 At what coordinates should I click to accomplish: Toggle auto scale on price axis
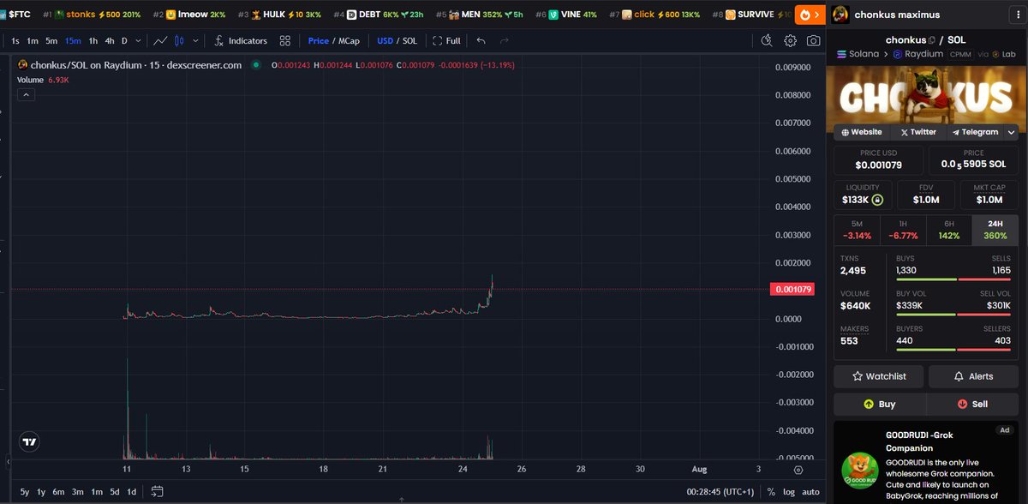click(x=810, y=492)
